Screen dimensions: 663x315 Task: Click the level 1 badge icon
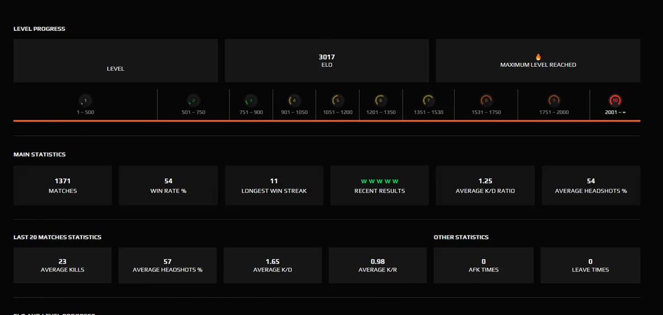pos(85,100)
